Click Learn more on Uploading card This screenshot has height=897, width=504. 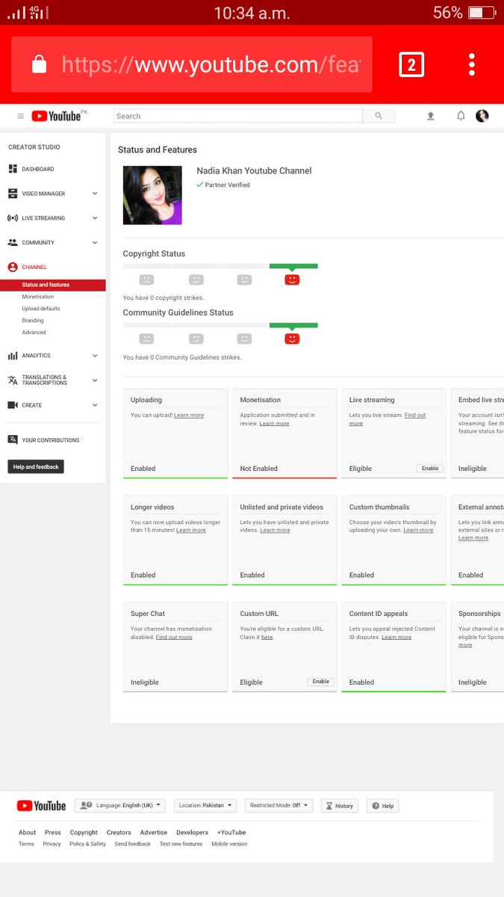click(x=189, y=415)
